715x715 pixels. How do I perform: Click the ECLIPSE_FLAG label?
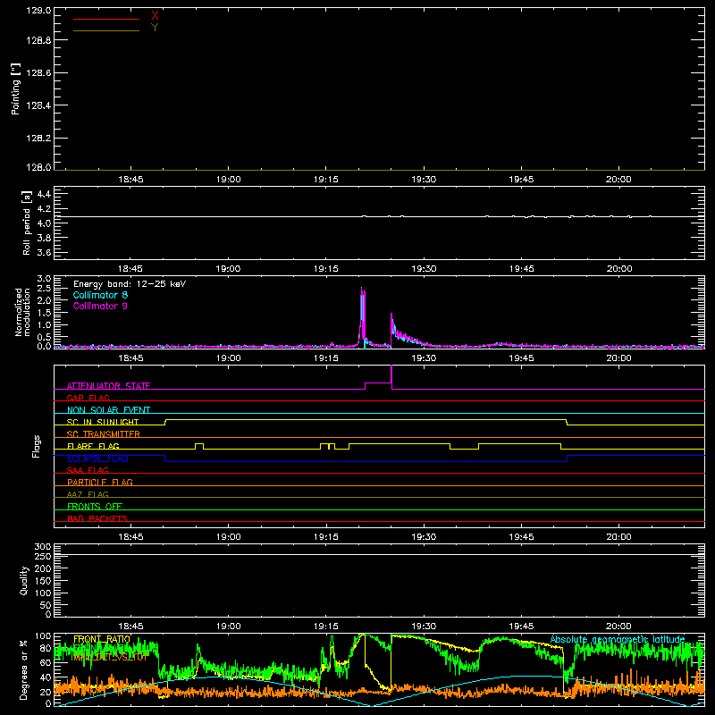pos(97,458)
